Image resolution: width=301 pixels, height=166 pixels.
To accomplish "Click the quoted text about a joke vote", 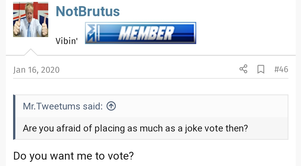I will pyautogui.click(x=135, y=128).
